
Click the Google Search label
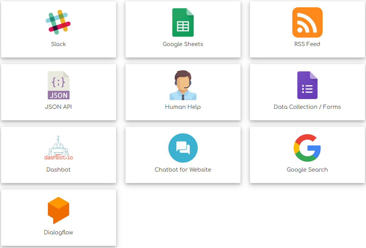point(307,170)
